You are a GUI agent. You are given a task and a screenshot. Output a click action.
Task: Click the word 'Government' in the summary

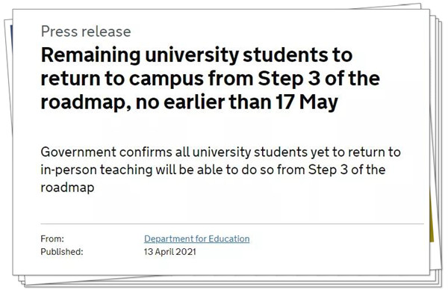[78, 152]
